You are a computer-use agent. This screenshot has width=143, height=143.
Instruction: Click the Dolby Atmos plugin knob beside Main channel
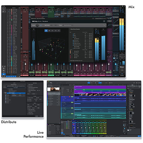(122, 71)
